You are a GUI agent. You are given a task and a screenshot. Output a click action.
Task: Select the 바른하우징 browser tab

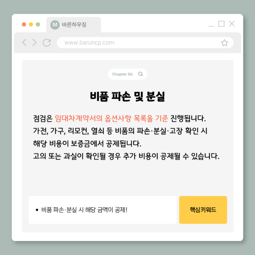click(73, 25)
